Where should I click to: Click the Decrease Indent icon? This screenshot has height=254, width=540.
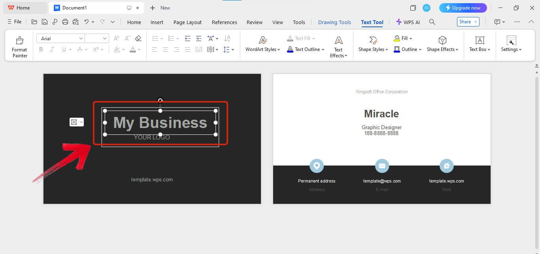(x=187, y=38)
